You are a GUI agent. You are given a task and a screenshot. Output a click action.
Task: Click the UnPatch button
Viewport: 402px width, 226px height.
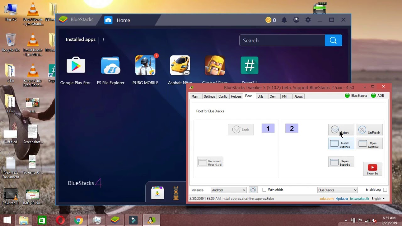370,130
